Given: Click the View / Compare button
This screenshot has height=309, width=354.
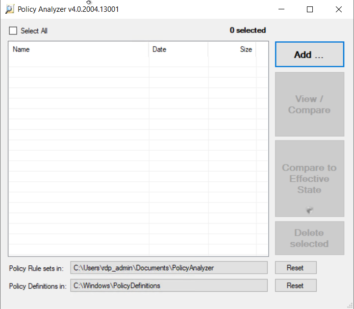Looking at the screenshot, I should point(309,104).
